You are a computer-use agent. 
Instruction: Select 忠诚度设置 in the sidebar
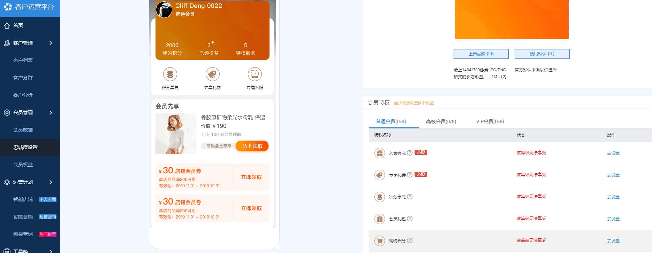click(30, 147)
